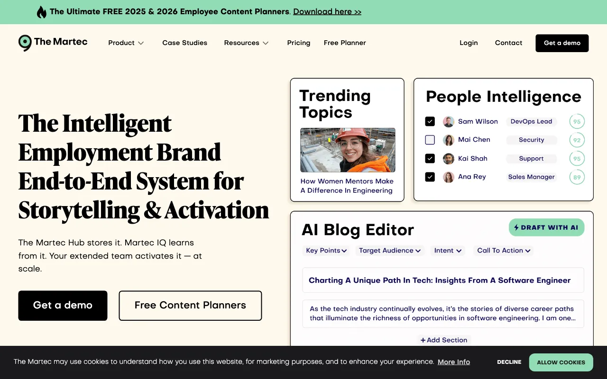Screen dimensions: 607x379
Task: Click Add Section in blog editor
Action: [444, 340]
